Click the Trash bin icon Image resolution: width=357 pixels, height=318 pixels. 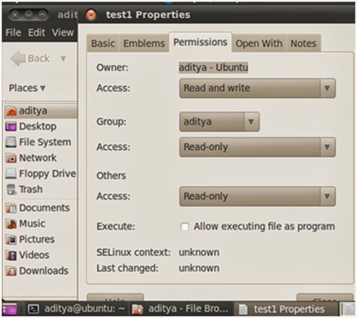(11, 189)
